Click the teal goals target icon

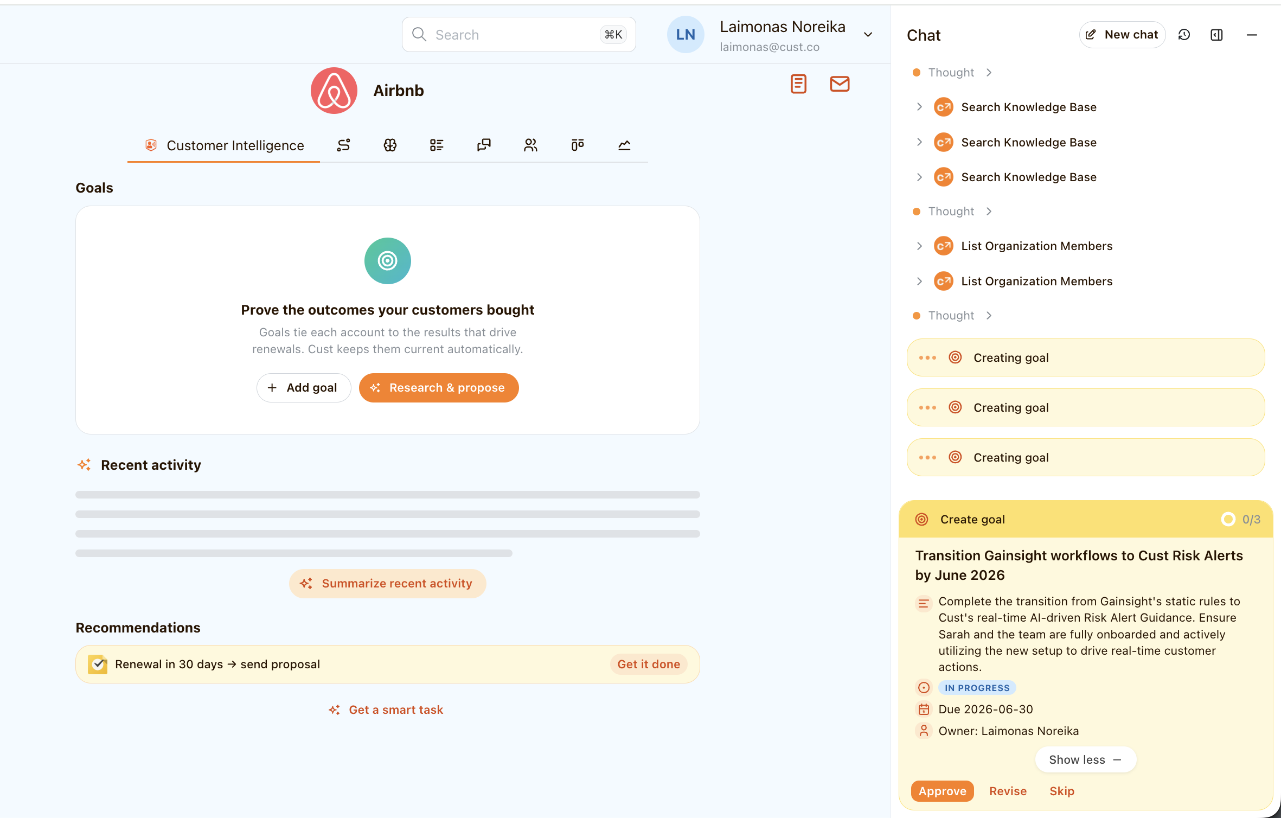tap(388, 261)
